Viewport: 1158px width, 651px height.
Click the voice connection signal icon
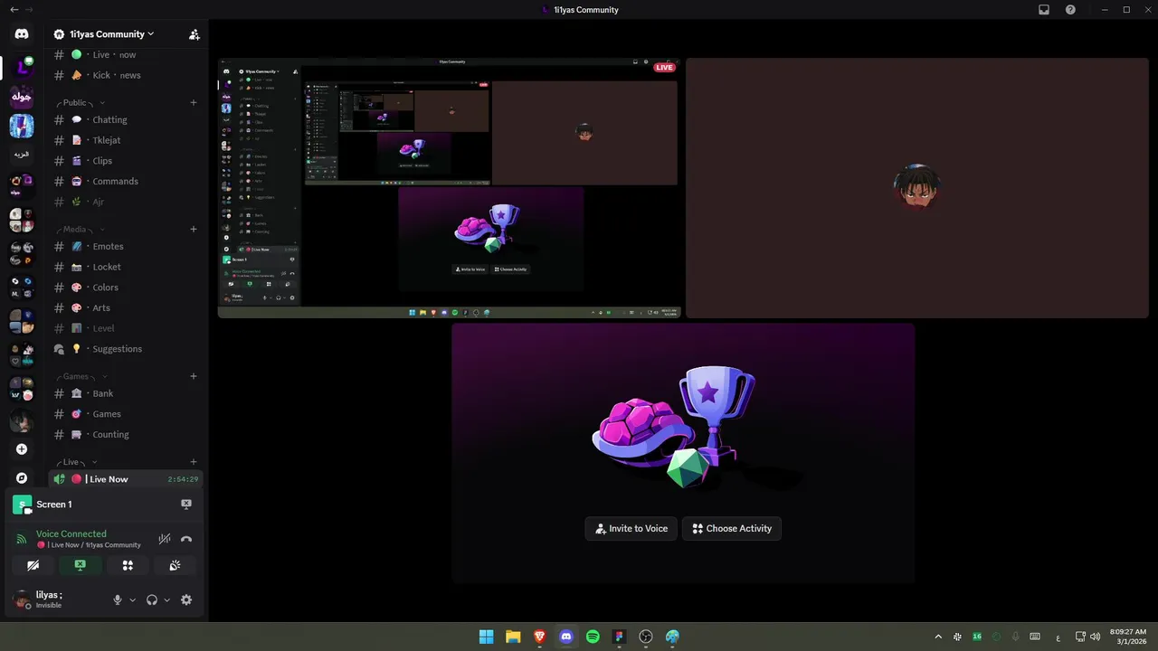point(22,539)
